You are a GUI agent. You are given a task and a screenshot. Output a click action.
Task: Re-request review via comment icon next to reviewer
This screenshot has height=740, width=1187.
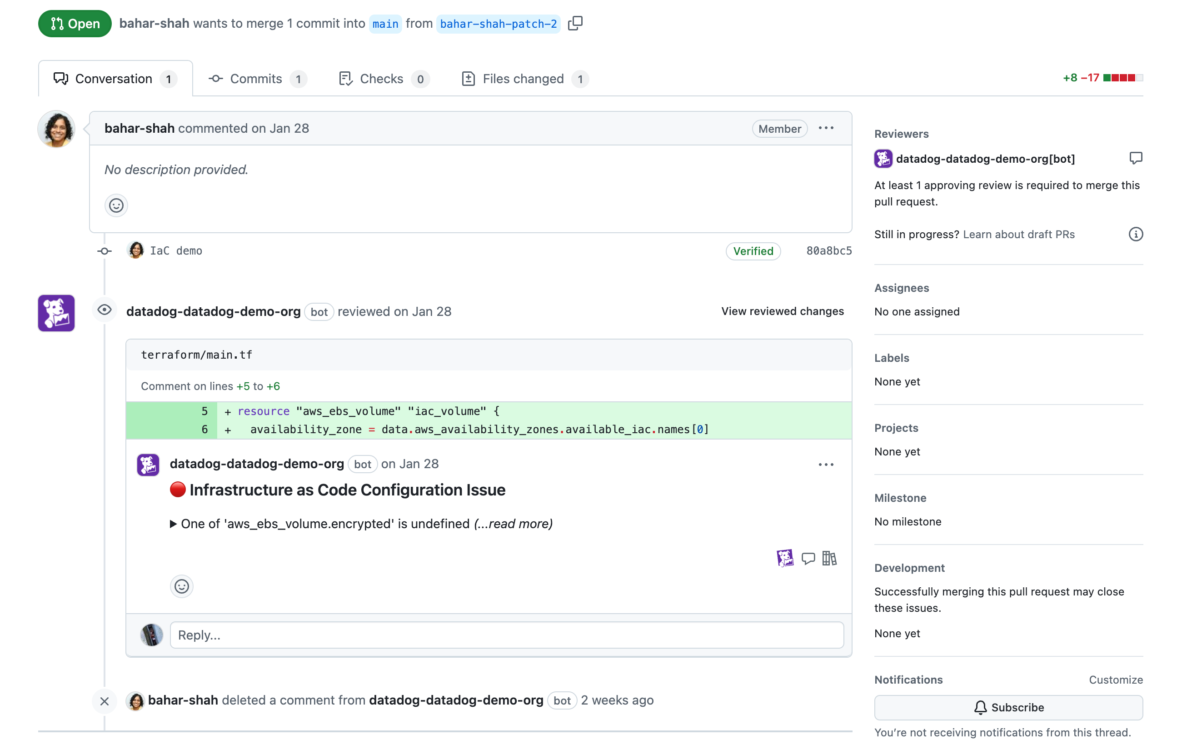coord(1136,158)
